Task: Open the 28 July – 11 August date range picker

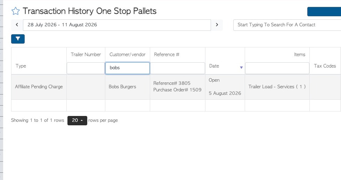Action: [117, 25]
